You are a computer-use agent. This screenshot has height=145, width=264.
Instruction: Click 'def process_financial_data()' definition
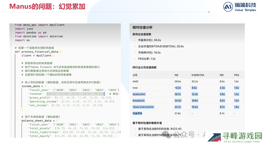pos(38,52)
